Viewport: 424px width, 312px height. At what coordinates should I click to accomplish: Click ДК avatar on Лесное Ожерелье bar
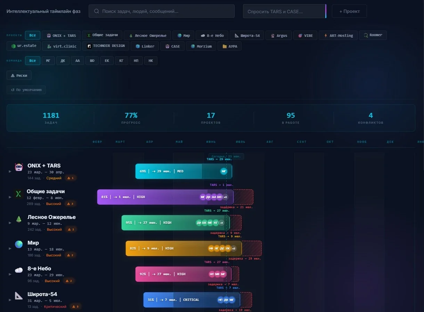point(199,223)
